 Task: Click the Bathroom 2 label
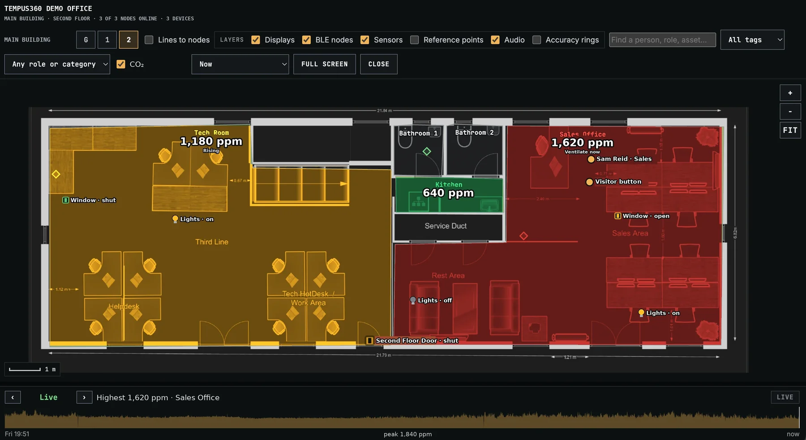(x=474, y=132)
